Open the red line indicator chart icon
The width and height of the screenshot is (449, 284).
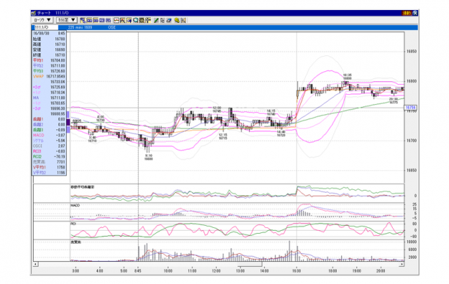[117, 20]
